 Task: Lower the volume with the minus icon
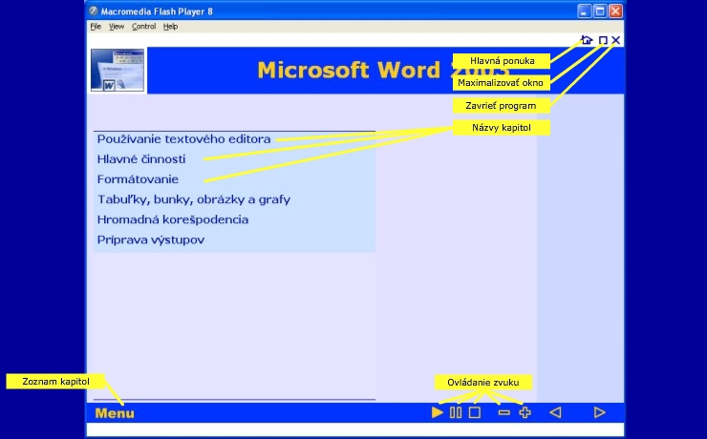pos(504,412)
